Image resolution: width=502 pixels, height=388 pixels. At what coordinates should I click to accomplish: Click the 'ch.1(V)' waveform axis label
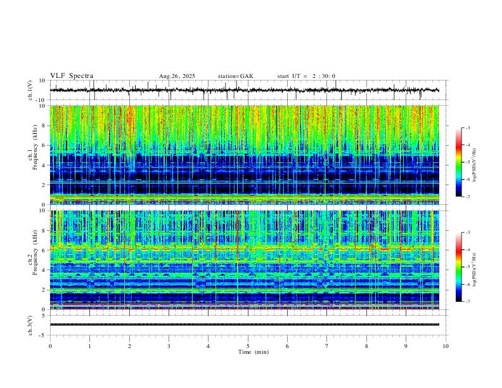pyautogui.click(x=30, y=90)
